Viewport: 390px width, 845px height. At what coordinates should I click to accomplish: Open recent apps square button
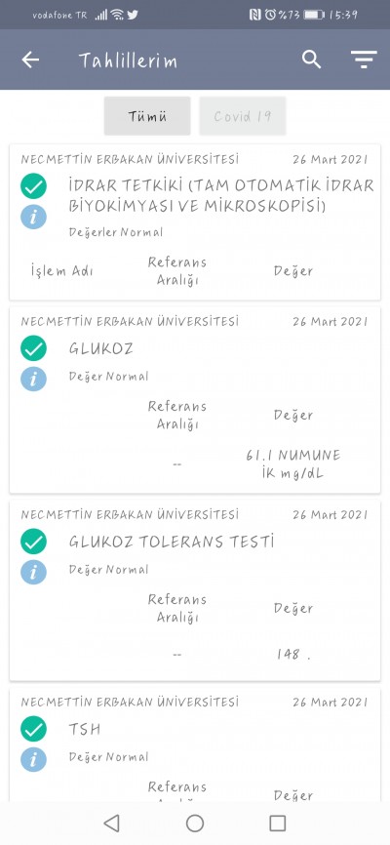pyautogui.click(x=278, y=823)
